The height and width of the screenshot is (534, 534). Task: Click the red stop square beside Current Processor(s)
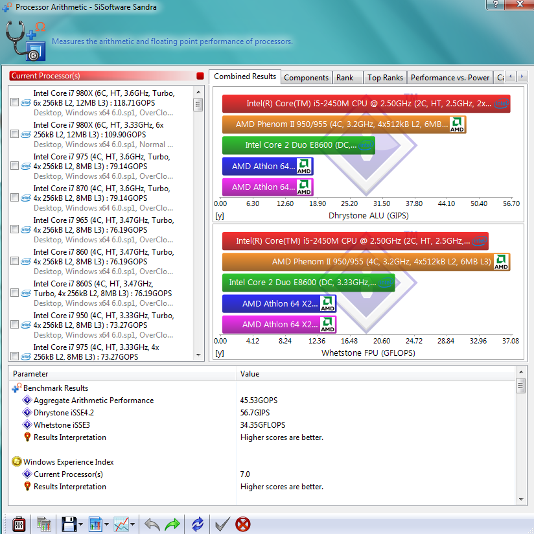[x=200, y=76]
